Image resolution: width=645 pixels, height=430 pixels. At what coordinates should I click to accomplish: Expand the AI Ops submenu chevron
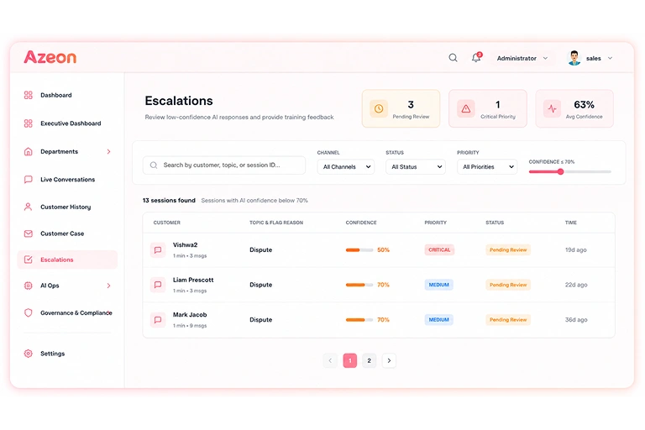click(108, 286)
